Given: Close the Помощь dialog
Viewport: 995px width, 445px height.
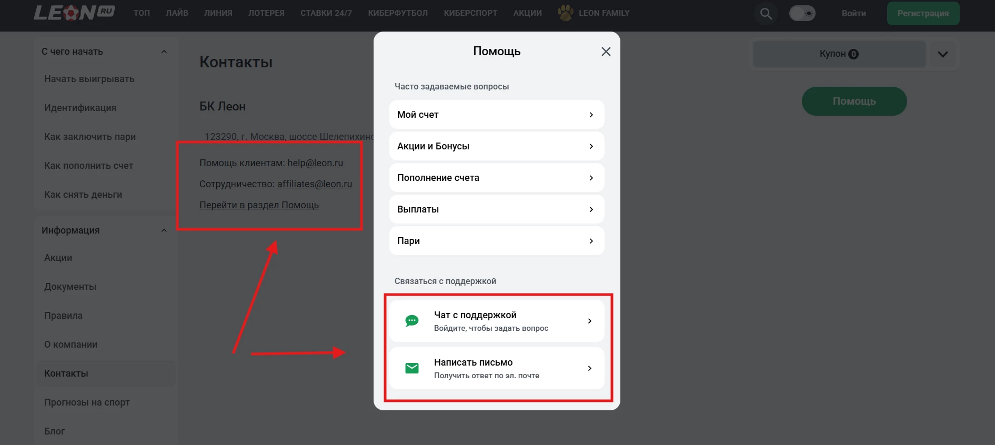Looking at the screenshot, I should point(606,52).
